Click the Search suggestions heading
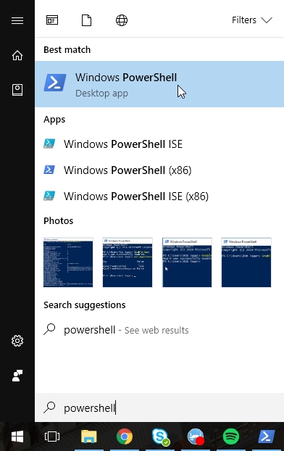This screenshot has height=451, width=284. (x=85, y=305)
